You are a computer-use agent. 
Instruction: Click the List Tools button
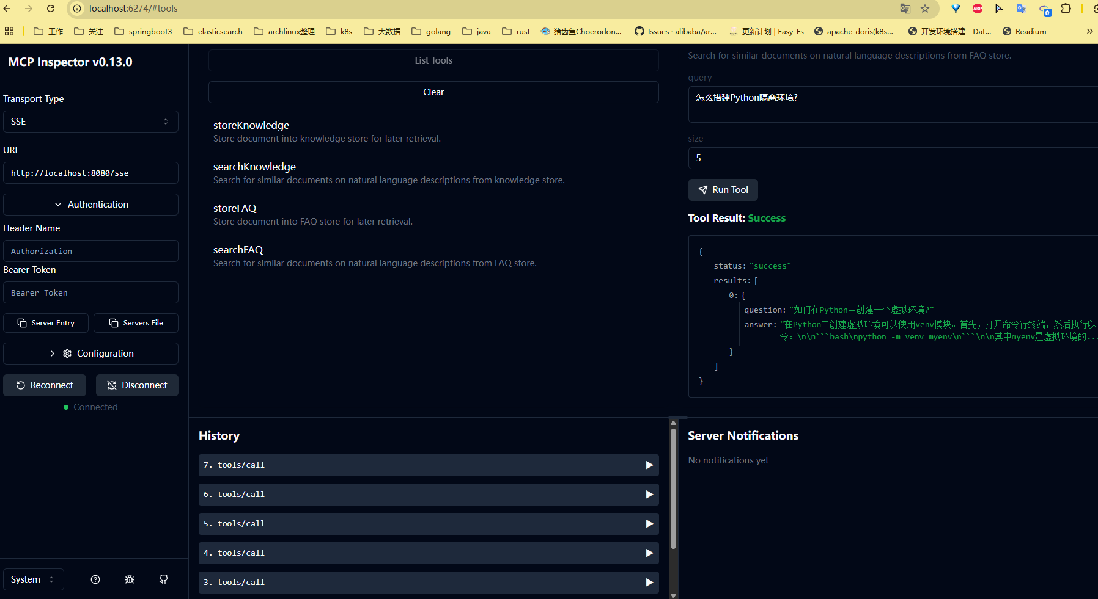[x=433, y=60]
